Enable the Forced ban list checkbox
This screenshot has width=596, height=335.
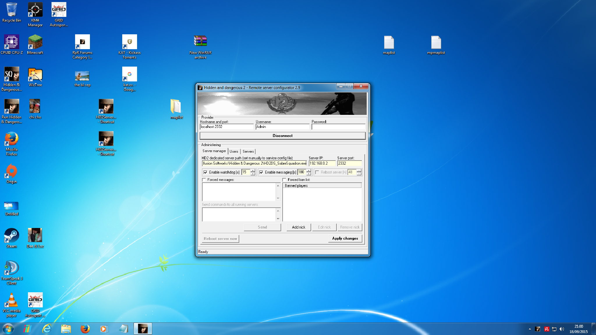284,180
